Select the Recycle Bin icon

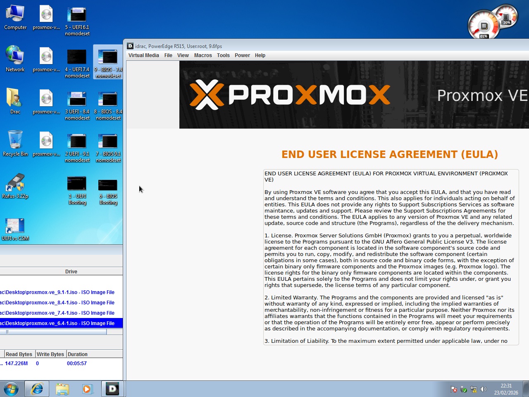15,143
